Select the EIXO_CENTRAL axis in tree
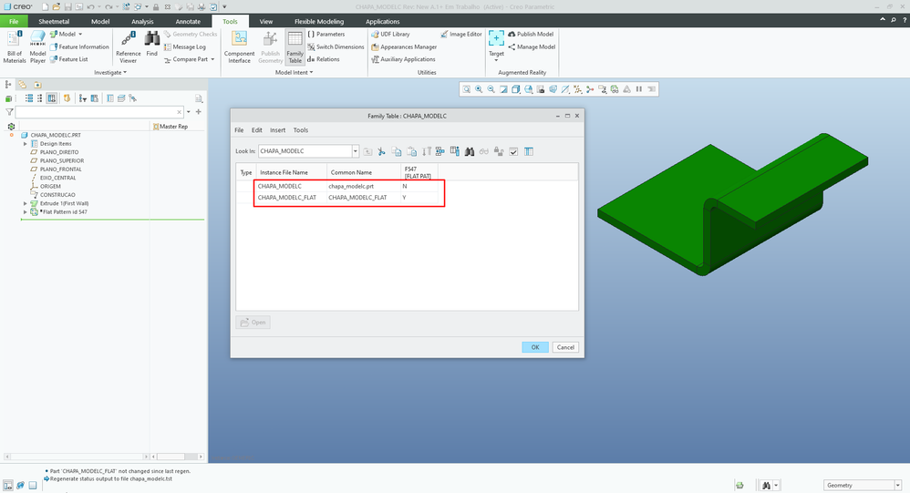Image resolution: width=910 pixels, height=493 pixels. tap(54, 178)
